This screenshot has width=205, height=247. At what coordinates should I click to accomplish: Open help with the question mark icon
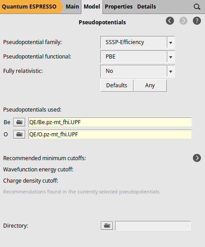click(197, 21)
